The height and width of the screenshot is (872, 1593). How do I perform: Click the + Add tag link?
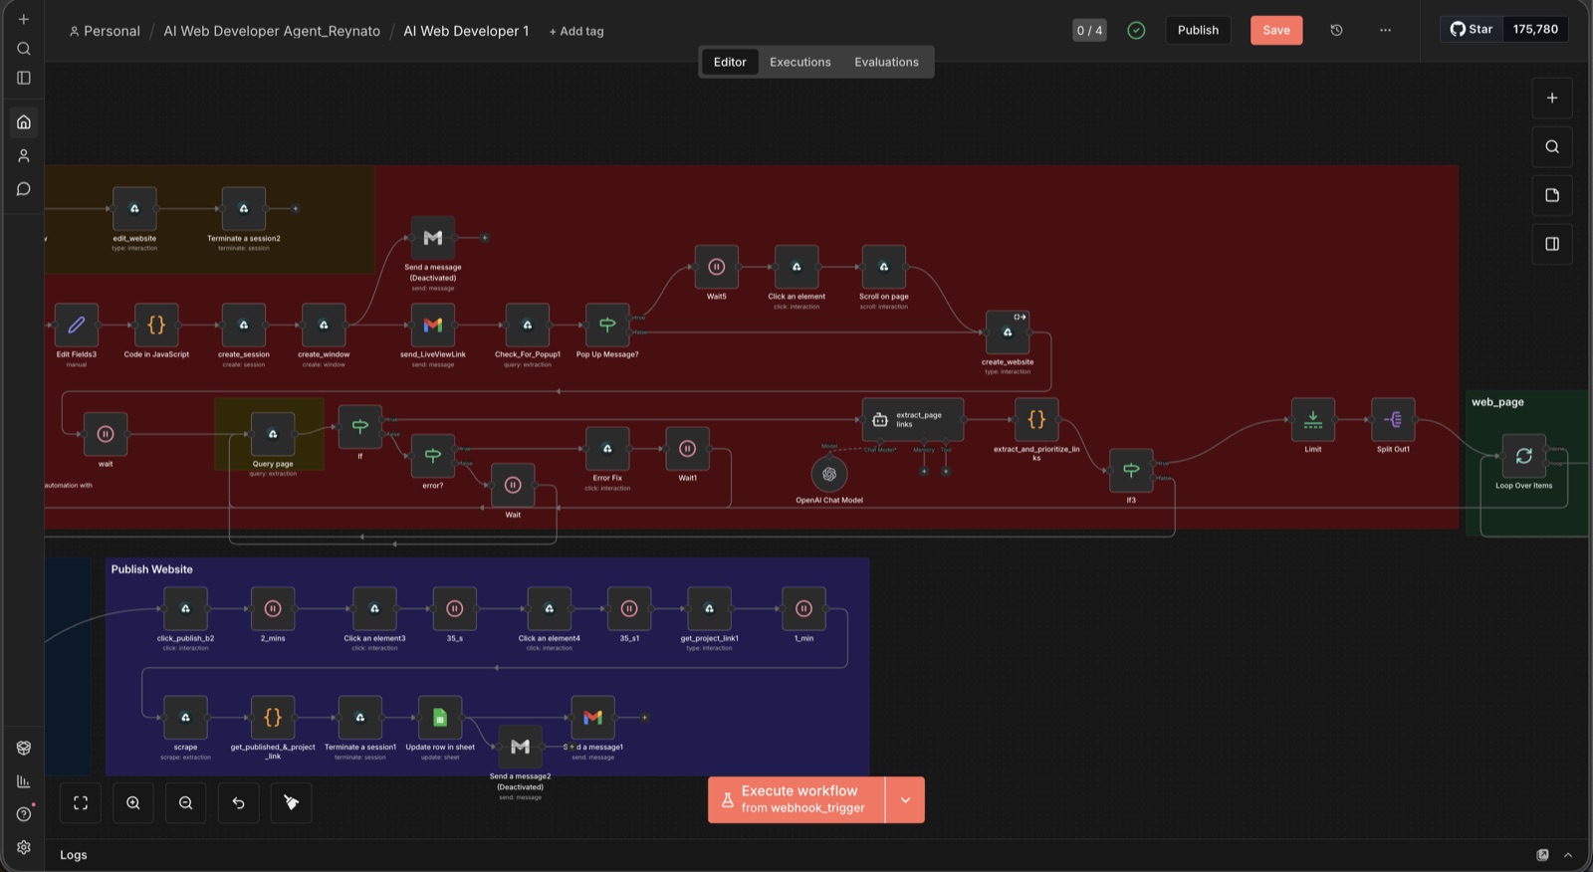coord(576,31)
